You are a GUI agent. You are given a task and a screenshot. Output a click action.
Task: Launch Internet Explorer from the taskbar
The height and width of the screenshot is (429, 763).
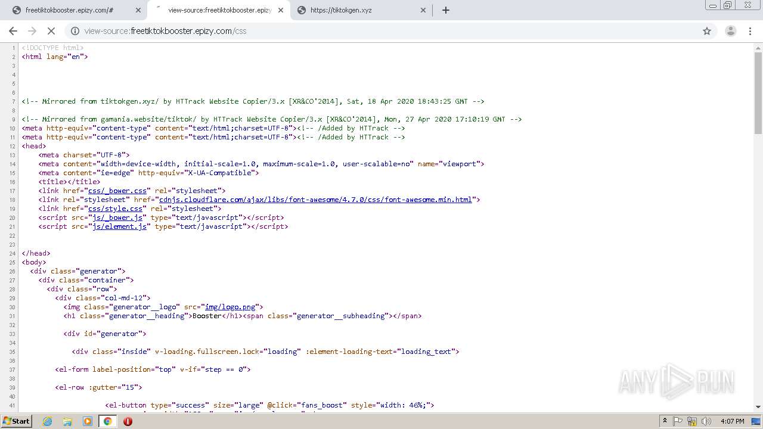pos(48,421)
